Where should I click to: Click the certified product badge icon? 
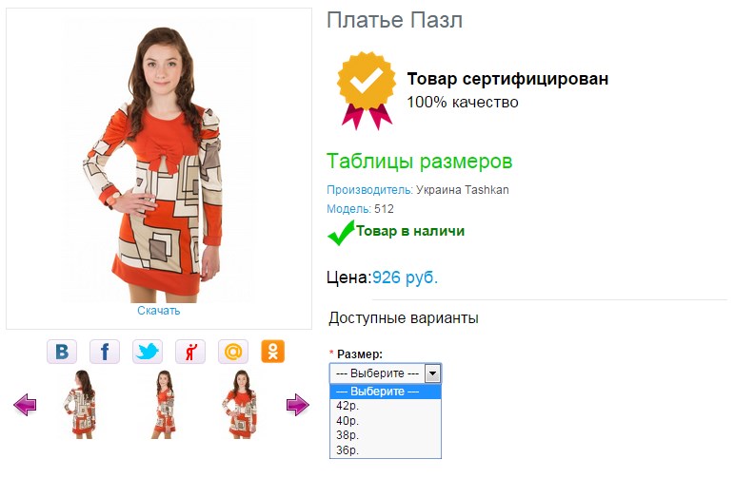point(367,90)
